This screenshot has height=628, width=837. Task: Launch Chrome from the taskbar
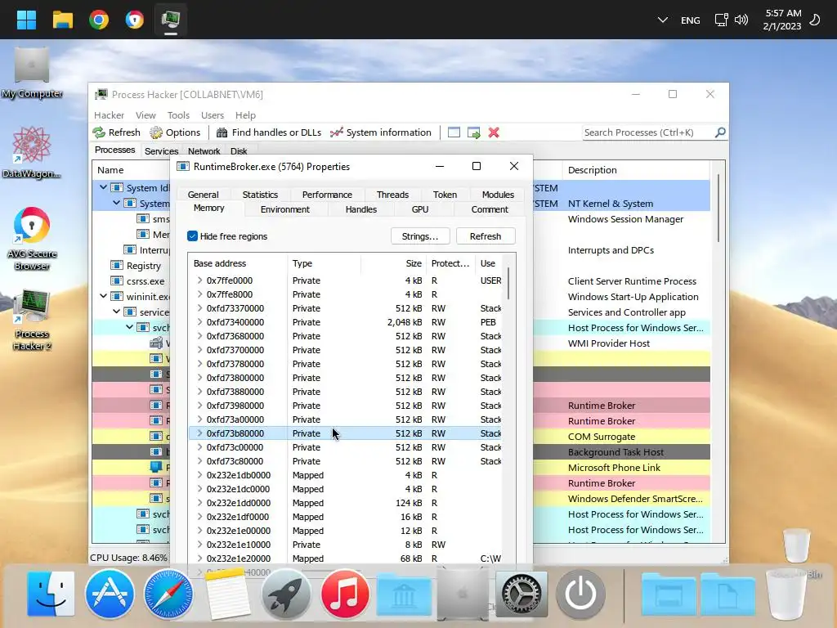pos(99,20)
